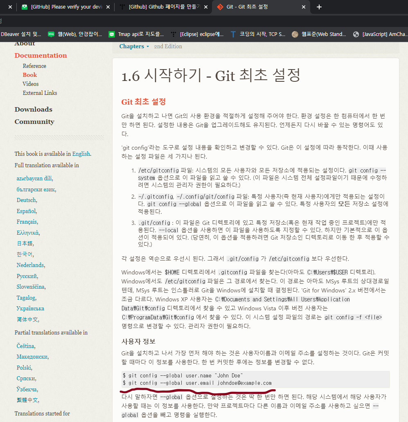Viewport: 408px width, 422px height.
Task: Close the GitHub Please verify your device tab
Action: click(x=108, y=7)
